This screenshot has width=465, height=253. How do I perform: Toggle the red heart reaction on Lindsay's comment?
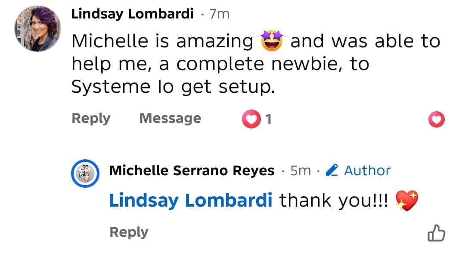coord(436,119)
